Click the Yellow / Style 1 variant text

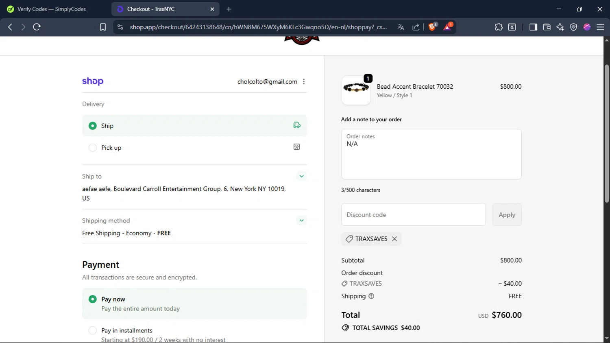(x=394, y=95)
